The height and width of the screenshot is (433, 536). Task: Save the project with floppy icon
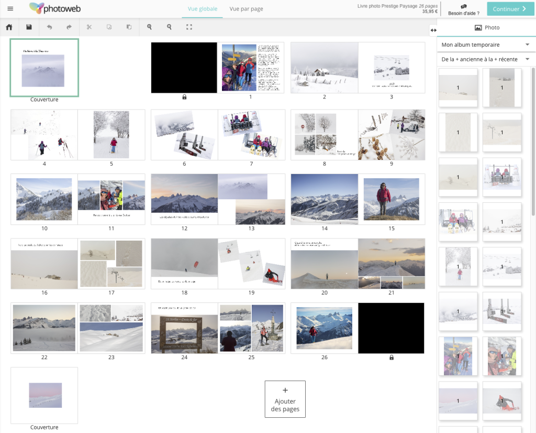(29, 27)
